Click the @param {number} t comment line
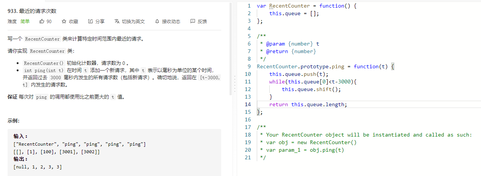The height and width of the screenshot is (176, 481). coord(289,44)
